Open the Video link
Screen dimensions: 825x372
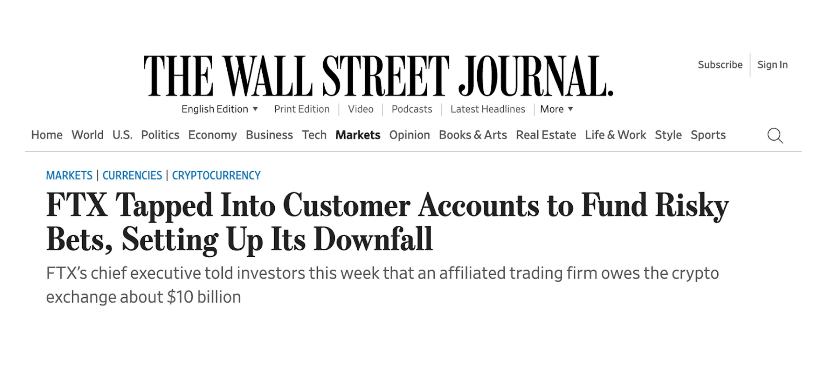pos(360,109)
